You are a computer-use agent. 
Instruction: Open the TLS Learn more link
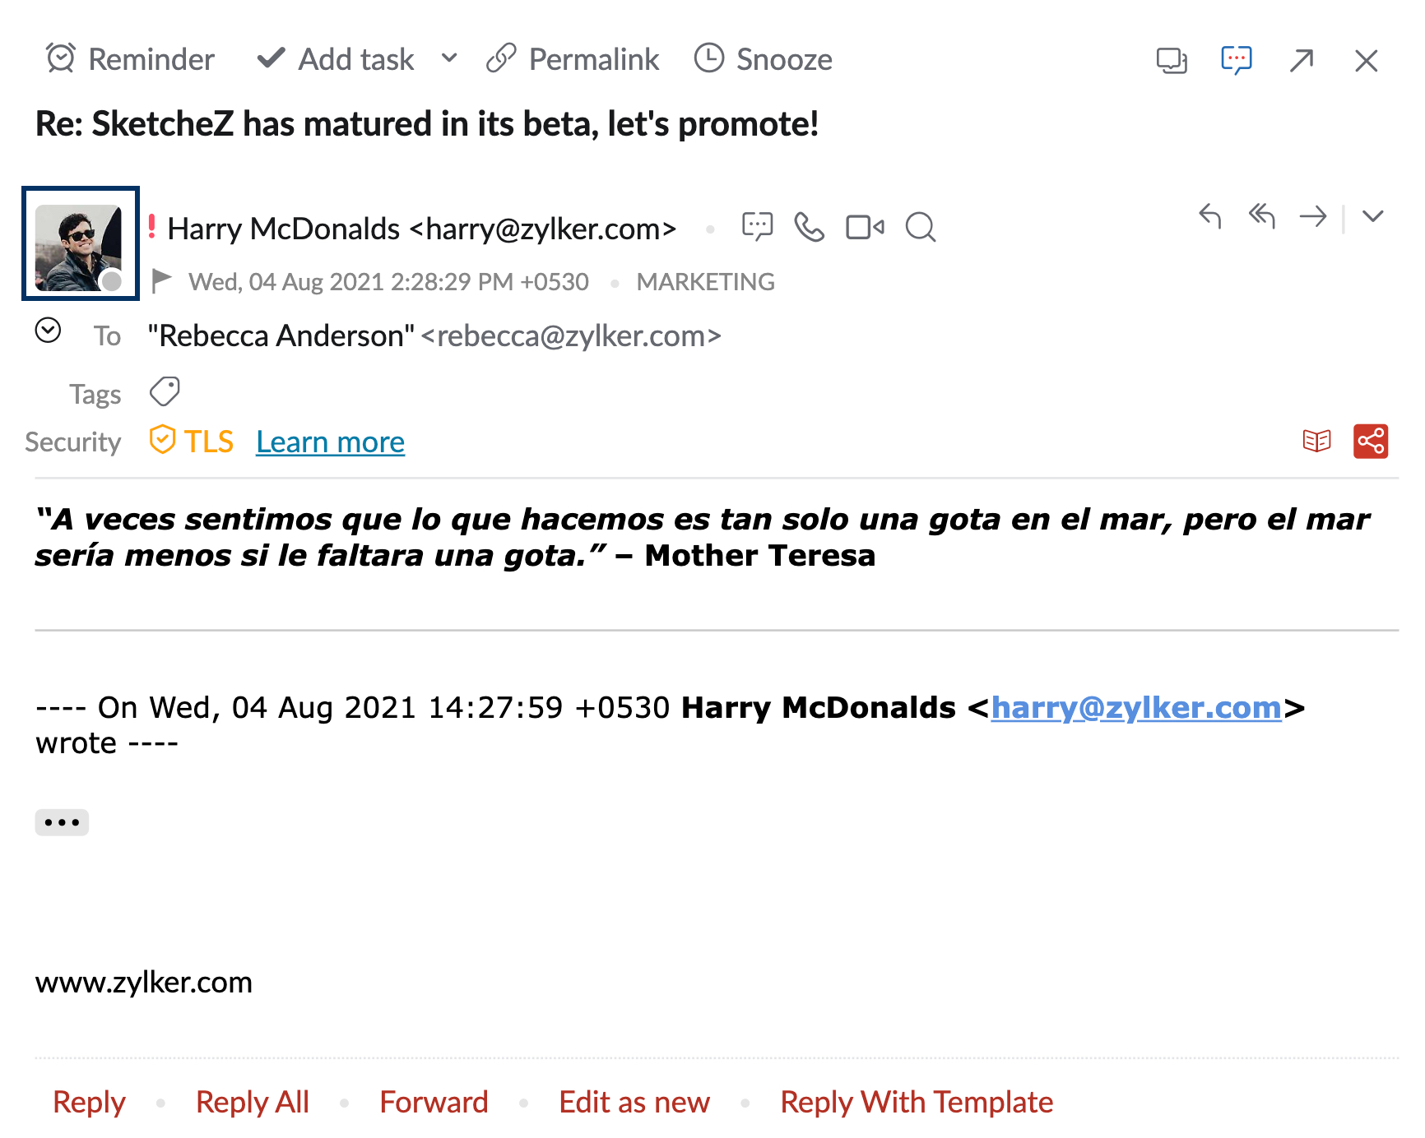(x=330, y=442)
